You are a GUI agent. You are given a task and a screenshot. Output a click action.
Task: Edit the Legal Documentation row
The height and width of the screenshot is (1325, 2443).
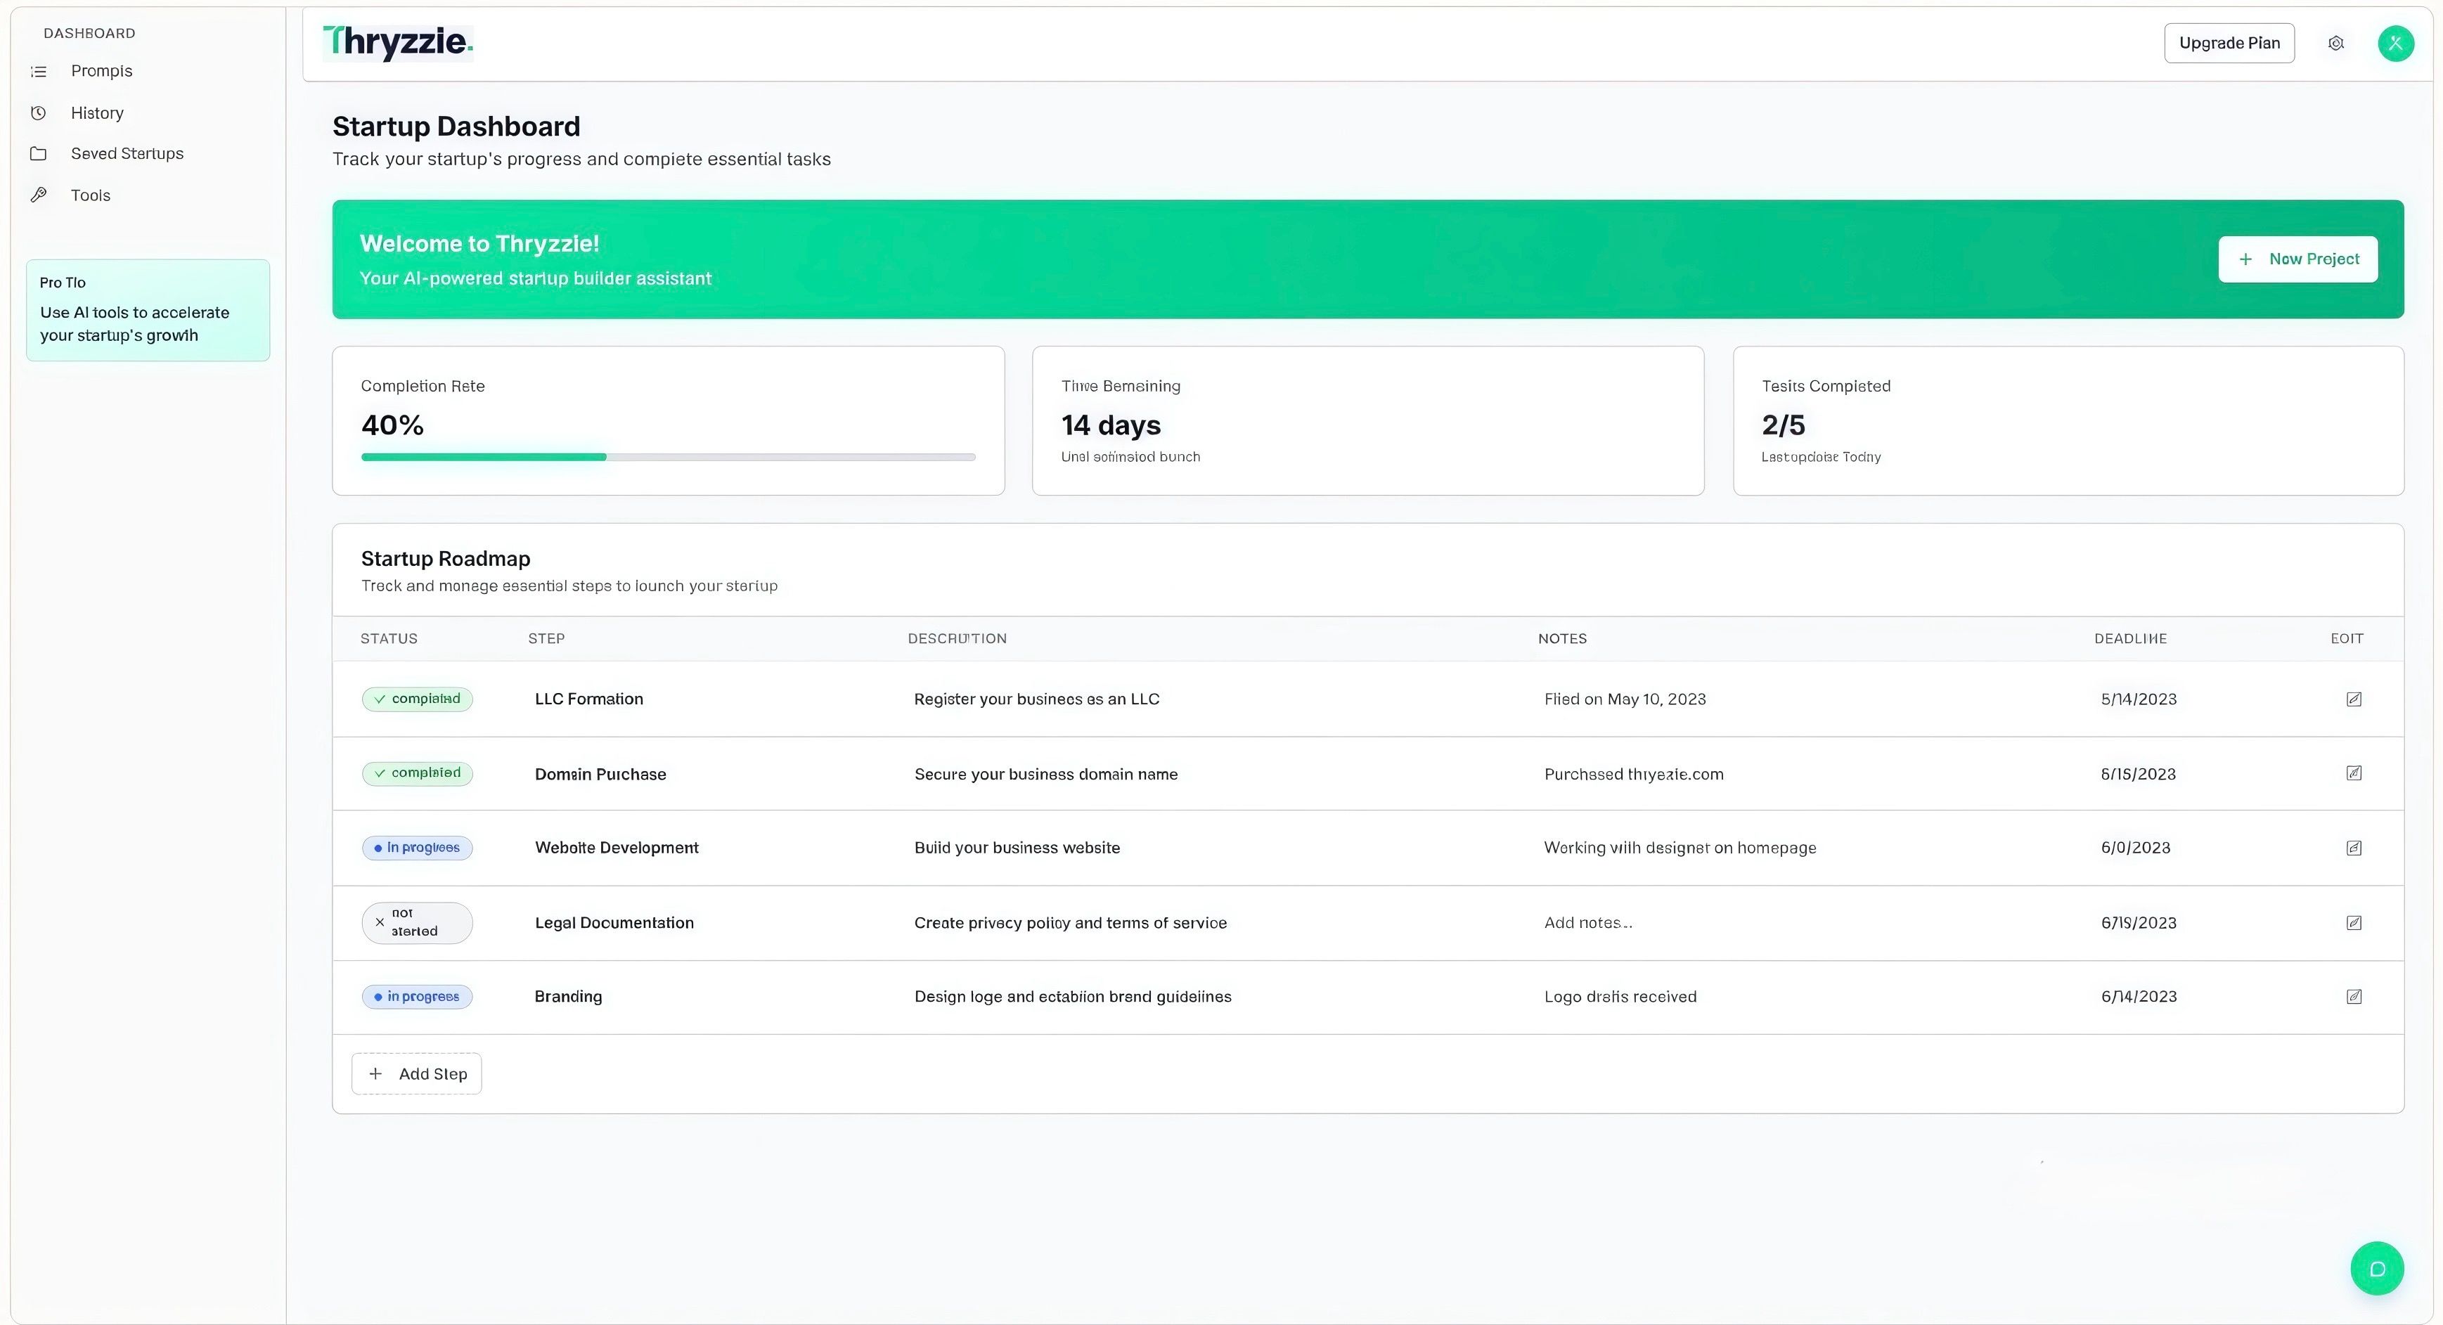tap(2354, 923)
